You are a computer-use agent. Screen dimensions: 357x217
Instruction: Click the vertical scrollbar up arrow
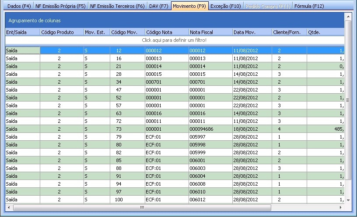click(348, 17)
